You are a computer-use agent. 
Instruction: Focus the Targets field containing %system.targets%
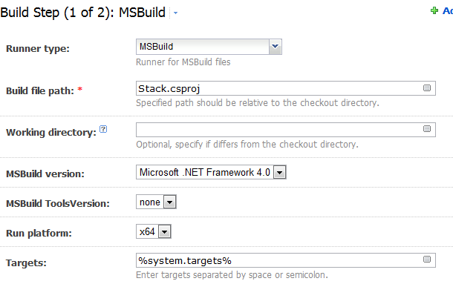286,260
